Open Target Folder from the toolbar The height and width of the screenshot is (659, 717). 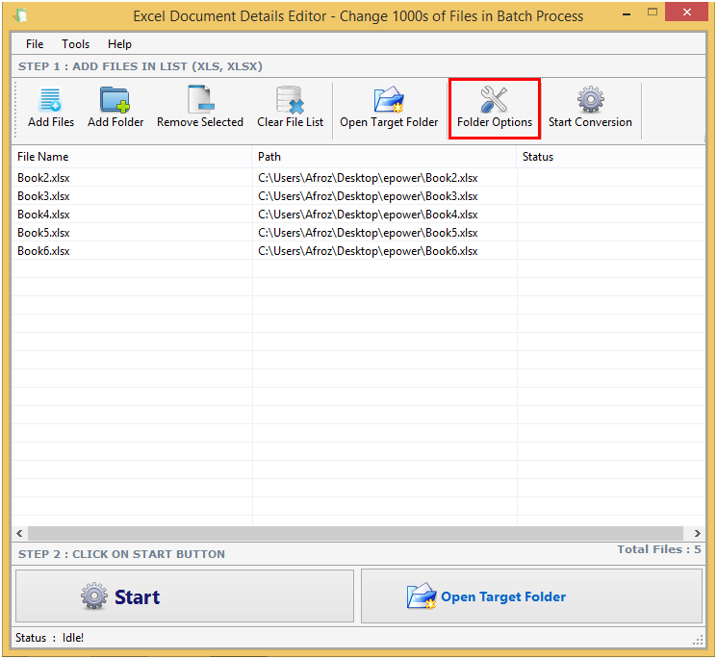coord(389,109)
